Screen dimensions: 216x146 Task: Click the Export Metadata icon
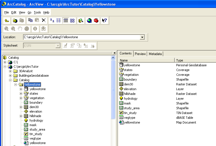(92, 45)
